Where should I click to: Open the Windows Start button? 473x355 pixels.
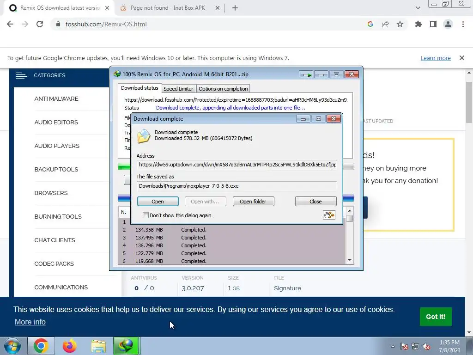(x=12, y=346)
